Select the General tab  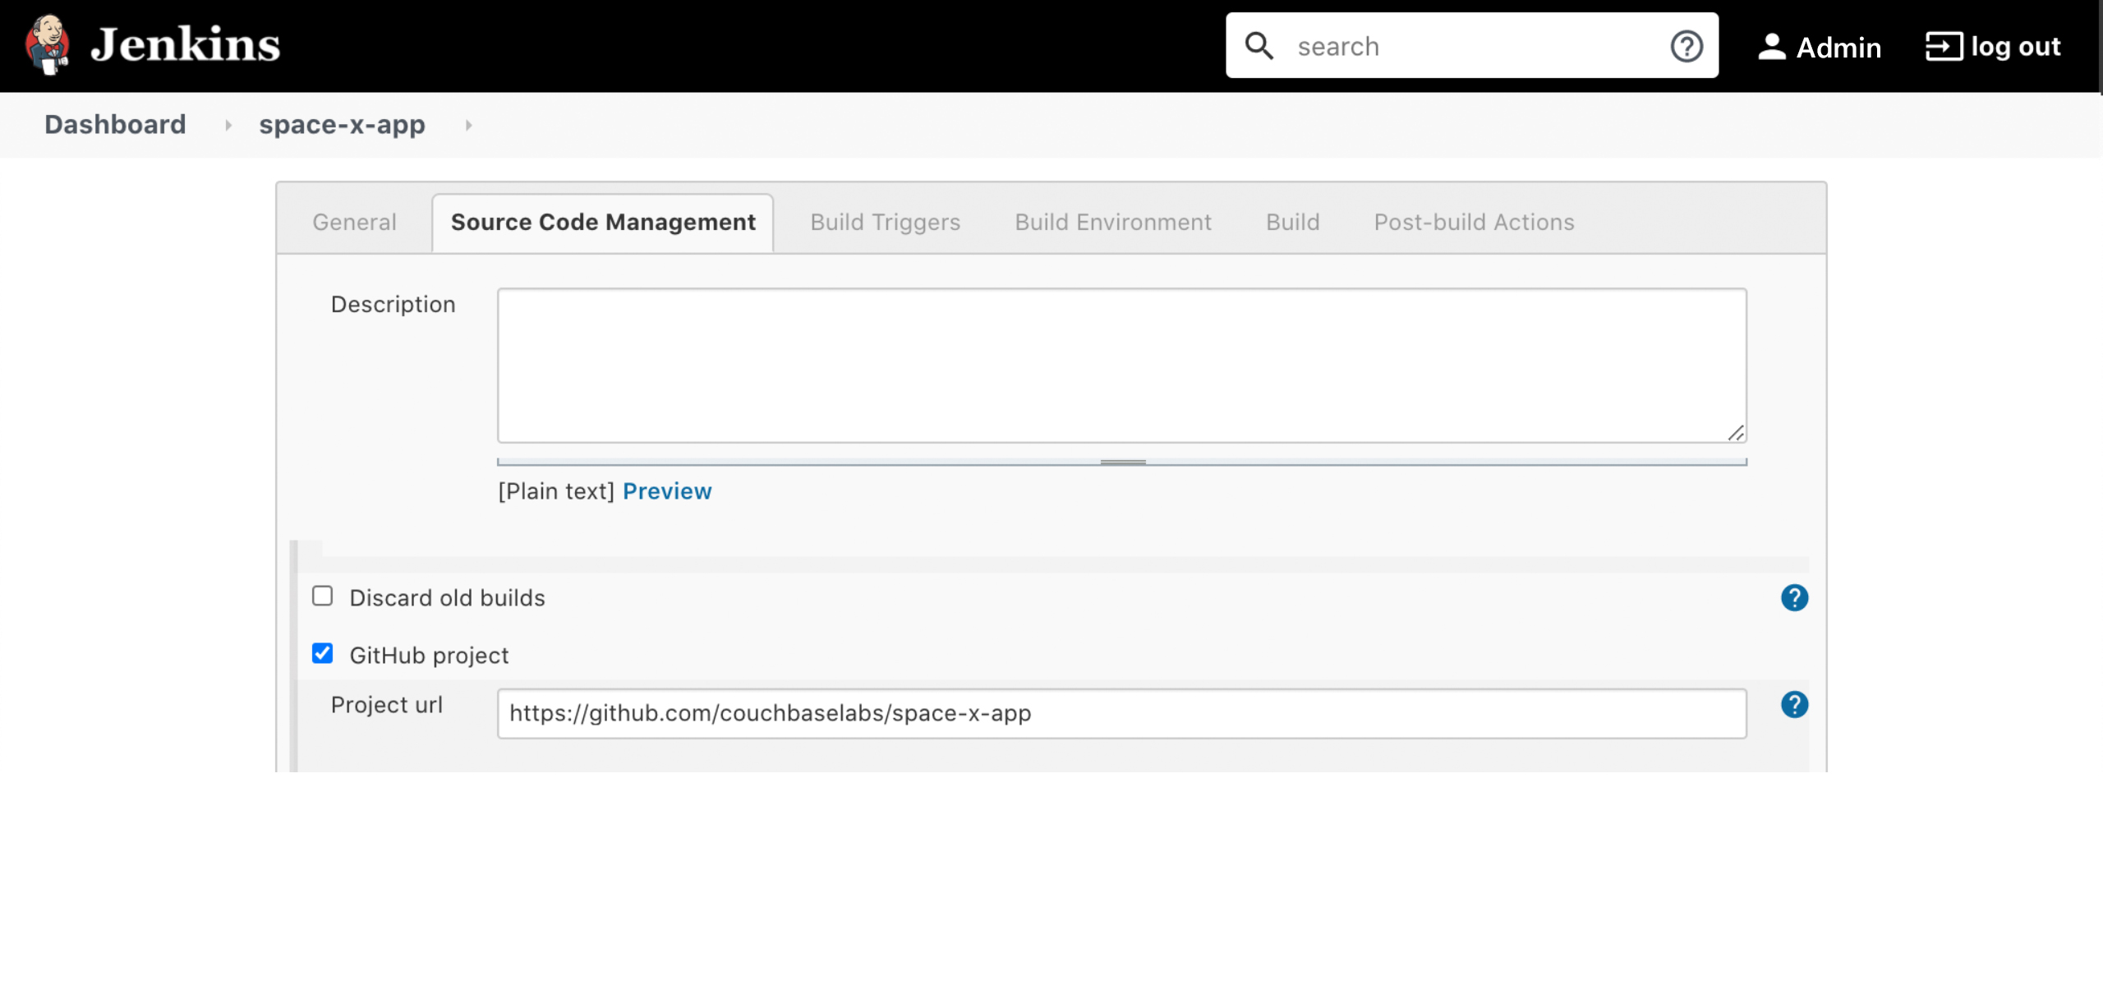point(354,222)
